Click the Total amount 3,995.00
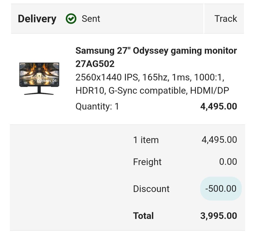Screen dimensions: 255x237 [219, 216]
